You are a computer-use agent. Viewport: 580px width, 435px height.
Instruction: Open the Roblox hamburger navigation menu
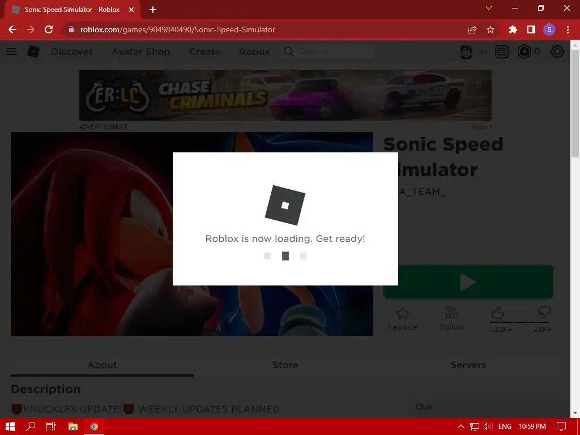11,52
